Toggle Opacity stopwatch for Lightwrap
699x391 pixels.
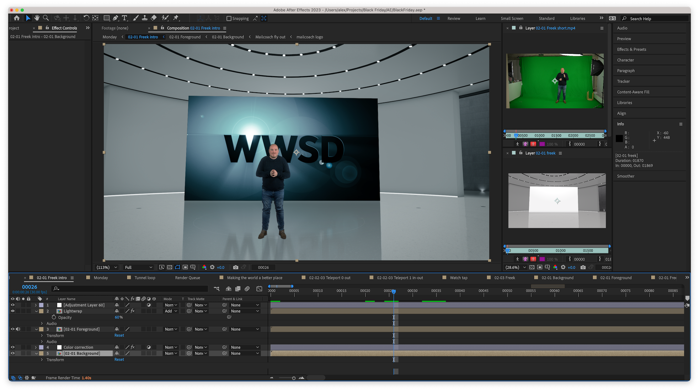[x=54, y=317]
